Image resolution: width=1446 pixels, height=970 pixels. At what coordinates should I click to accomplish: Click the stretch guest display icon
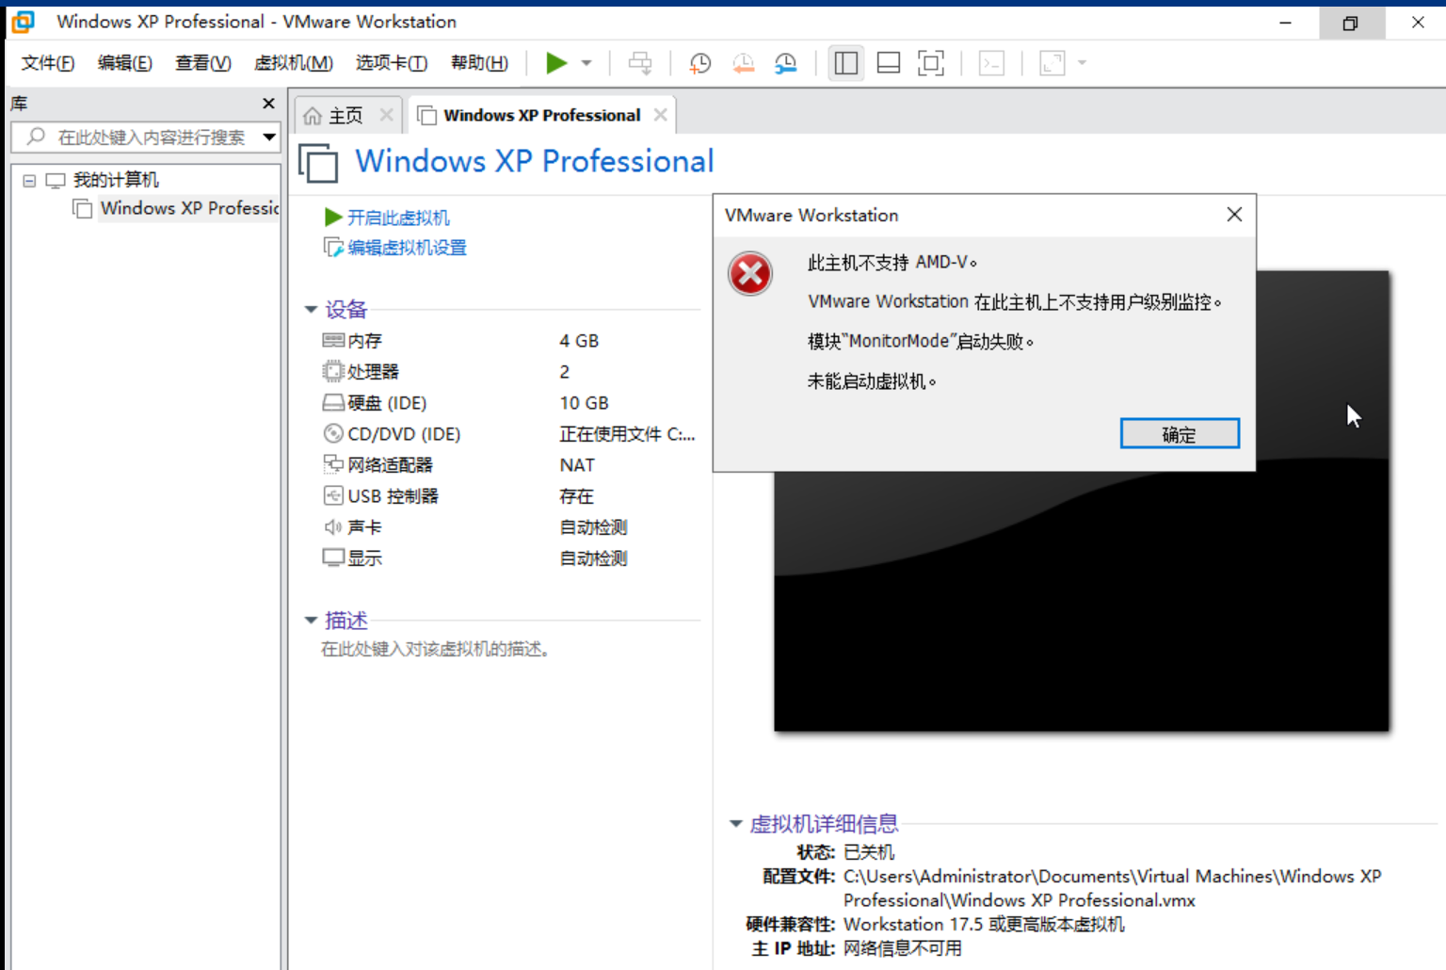[x=1052, y=63]
